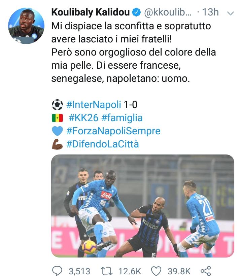Click the Koulibaly Kalidou display name
The width and height of the screenshot is (241, 276).
(91, 12)
